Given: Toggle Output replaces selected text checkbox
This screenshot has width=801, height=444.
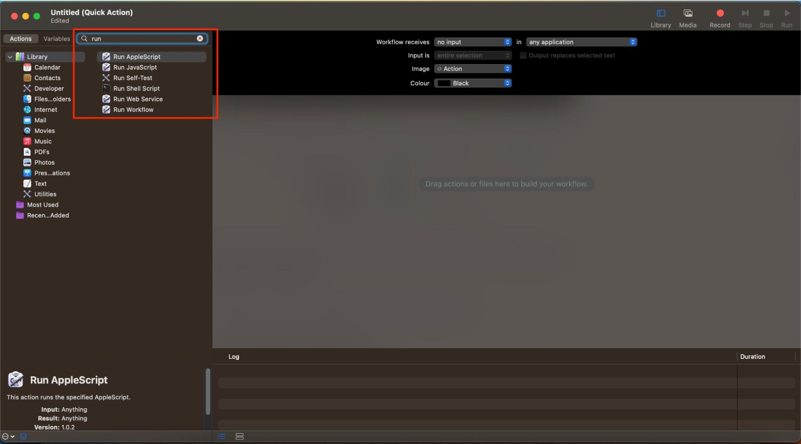Looking at the screenshot, I should pos(523,55).
